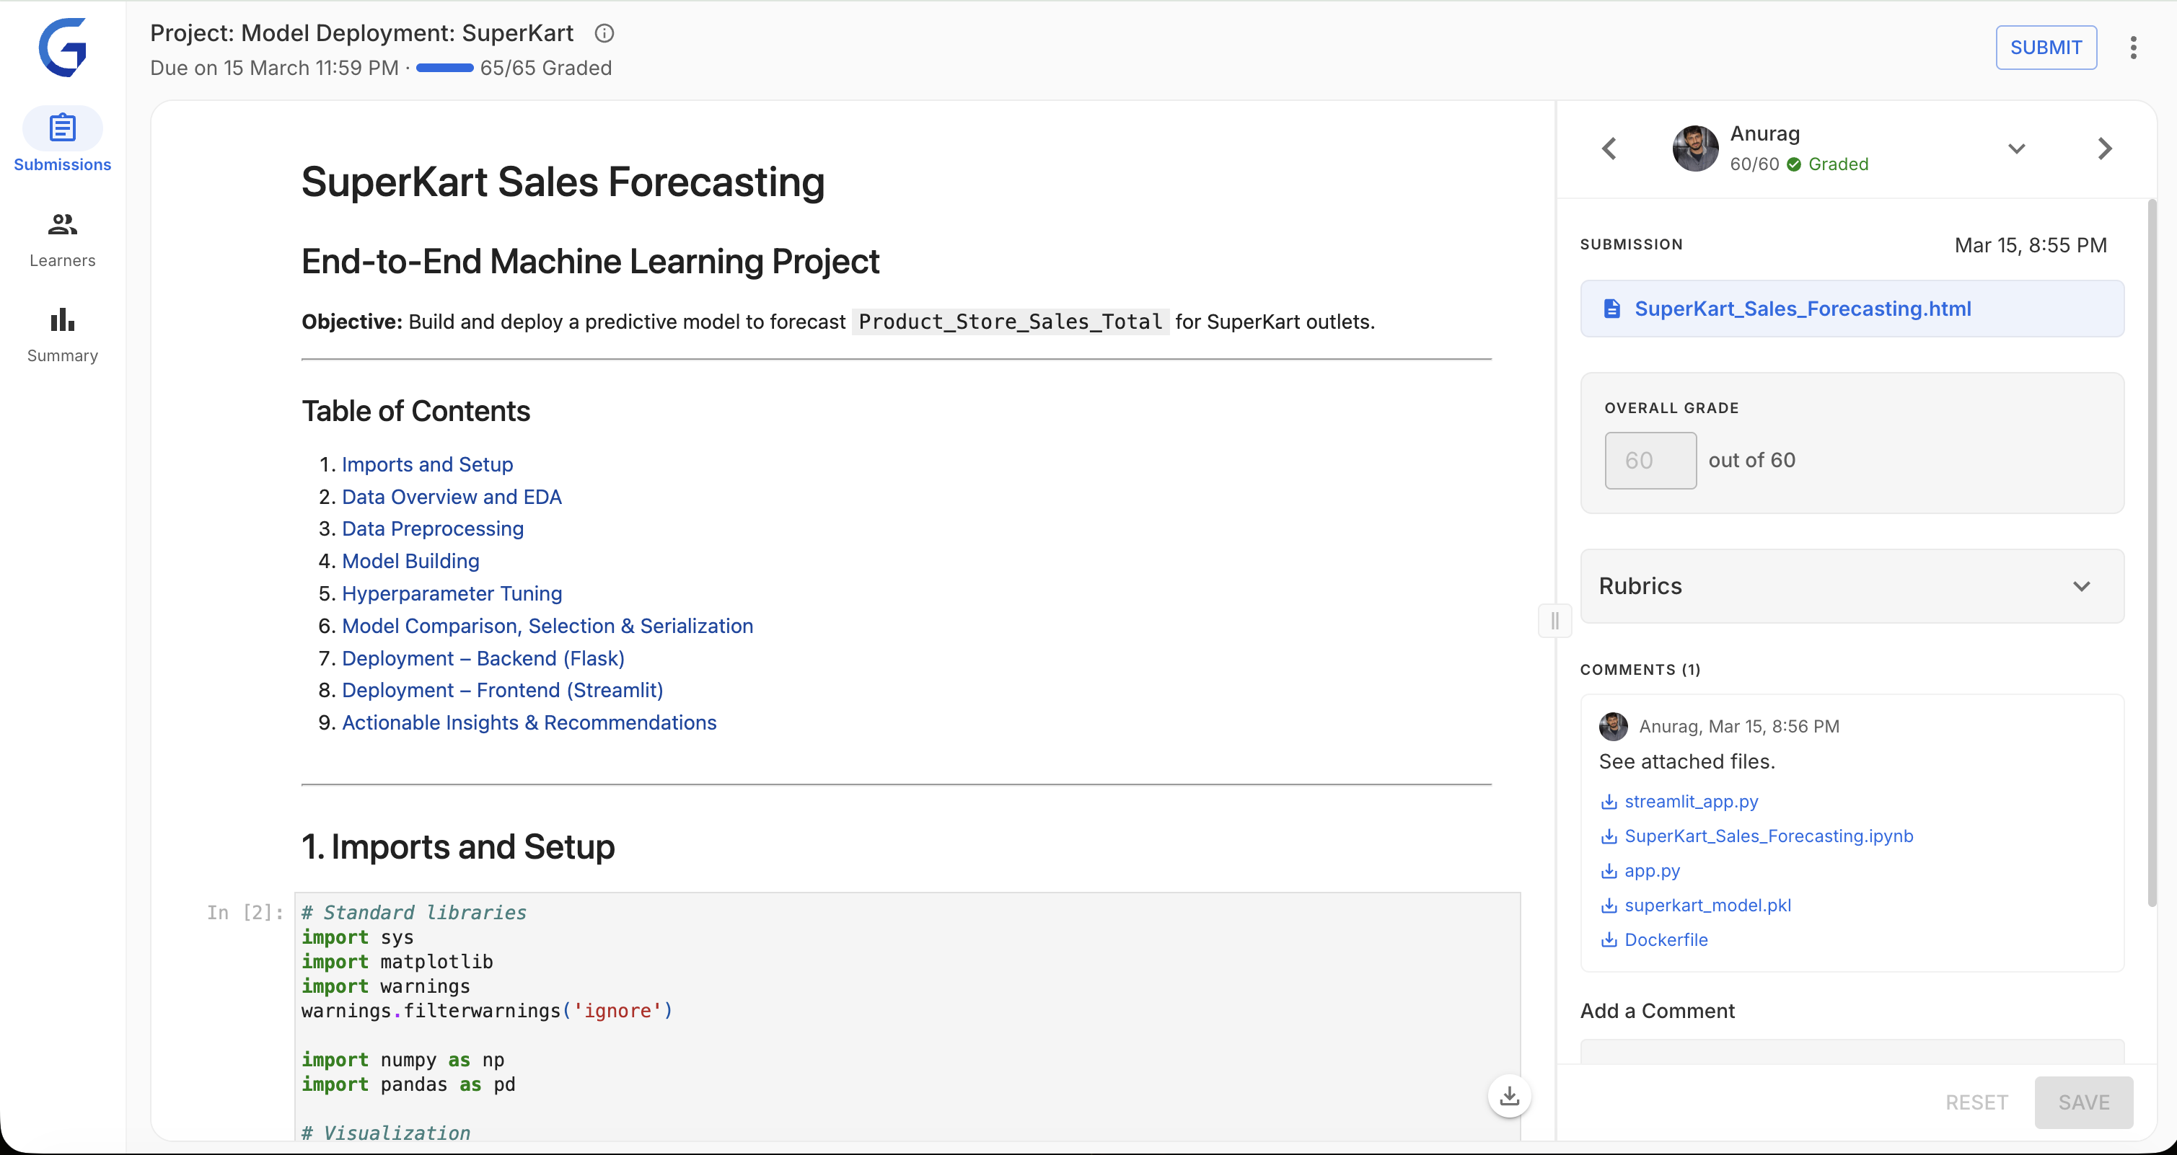Click 'Anurag, Mar 15, 8:56 PM' comment header
2177x1155 pixels.
pyautogui.click(x=1738, y=727)
